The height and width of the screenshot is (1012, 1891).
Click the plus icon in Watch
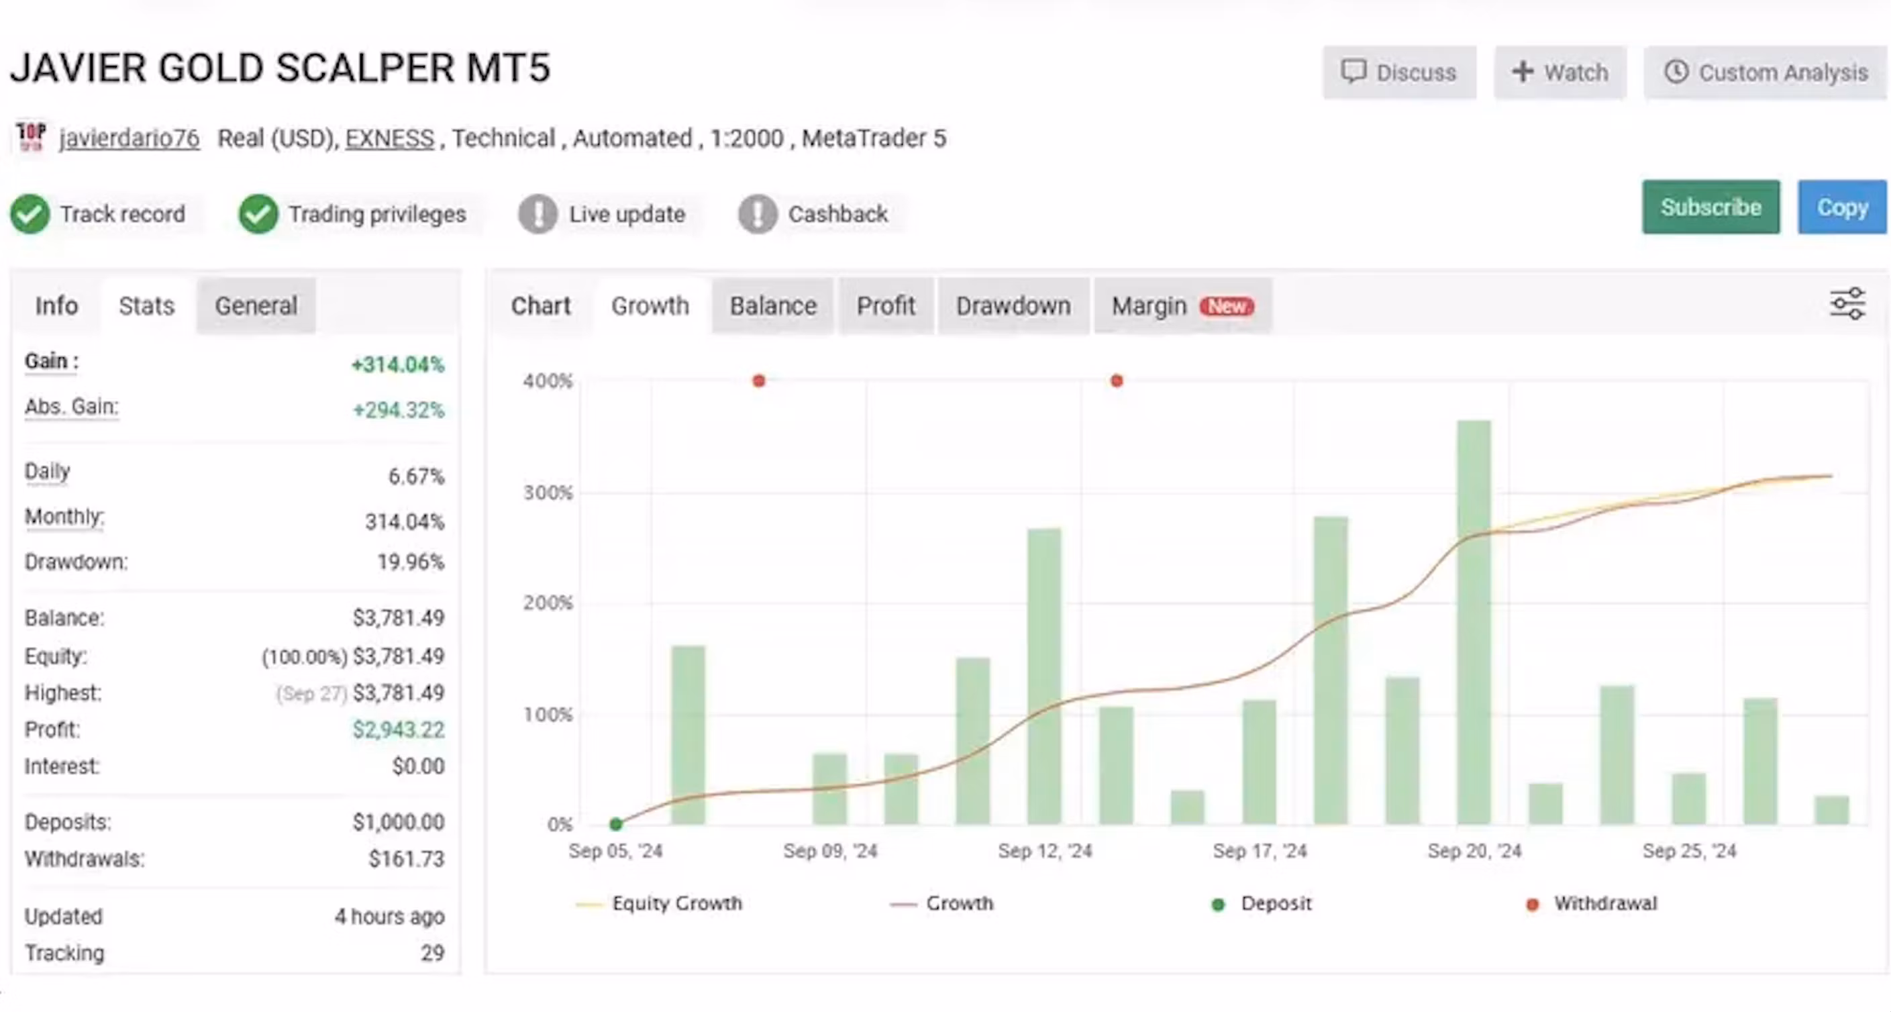(x=1523, y=71)
